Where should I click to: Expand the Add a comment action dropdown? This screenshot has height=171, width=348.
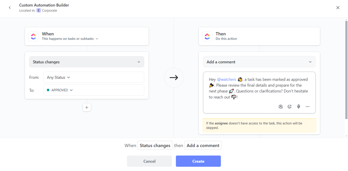[x=259, y=62]
